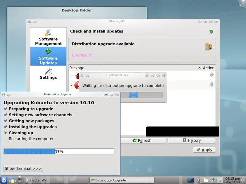Open the KDE Kickoff application launcher
Viewport: 246px width, 184px height.
tap(4, 180)
